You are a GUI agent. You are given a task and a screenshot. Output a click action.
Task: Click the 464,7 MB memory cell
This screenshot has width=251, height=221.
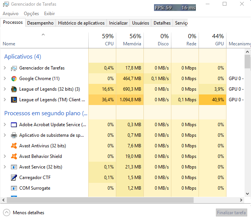[130, 79]
